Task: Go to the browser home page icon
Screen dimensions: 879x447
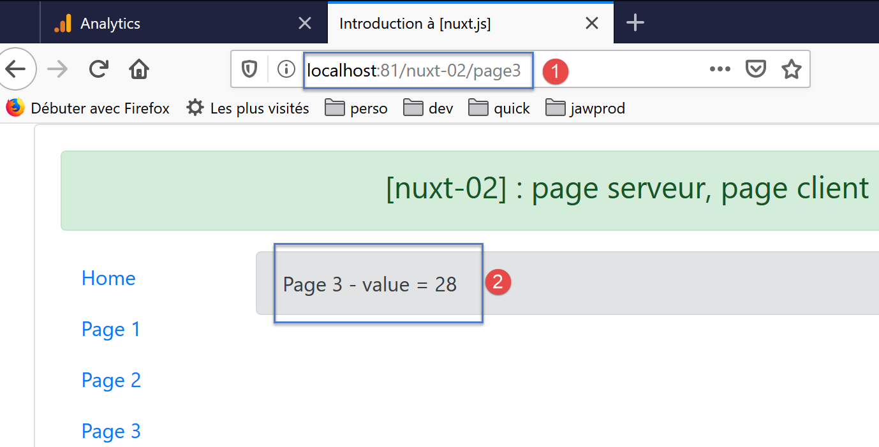Action: click(138, 69)
